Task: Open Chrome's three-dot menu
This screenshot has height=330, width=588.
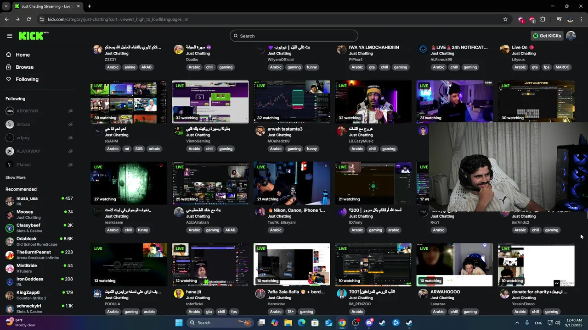Action: point(582,19)
